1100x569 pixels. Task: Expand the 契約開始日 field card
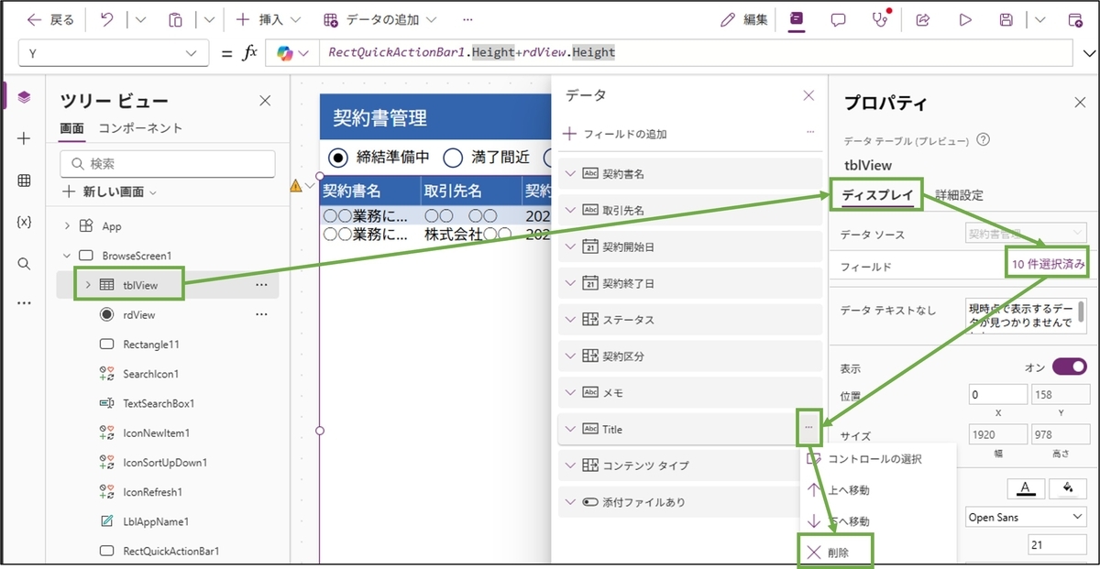click(571, 246)
